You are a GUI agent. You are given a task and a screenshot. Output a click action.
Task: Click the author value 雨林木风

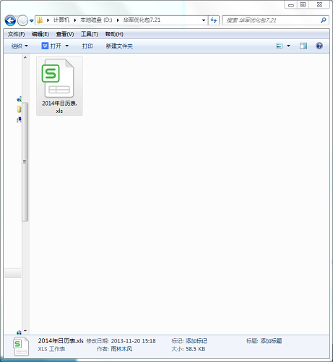coord(121,349)
